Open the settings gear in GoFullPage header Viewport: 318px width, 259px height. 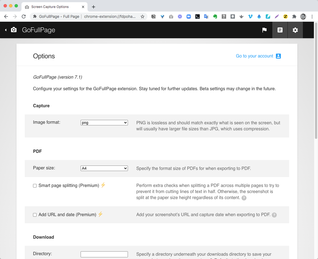click(295, 30)
